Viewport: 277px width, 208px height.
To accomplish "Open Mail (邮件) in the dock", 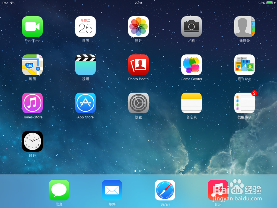I will (112, 190).
